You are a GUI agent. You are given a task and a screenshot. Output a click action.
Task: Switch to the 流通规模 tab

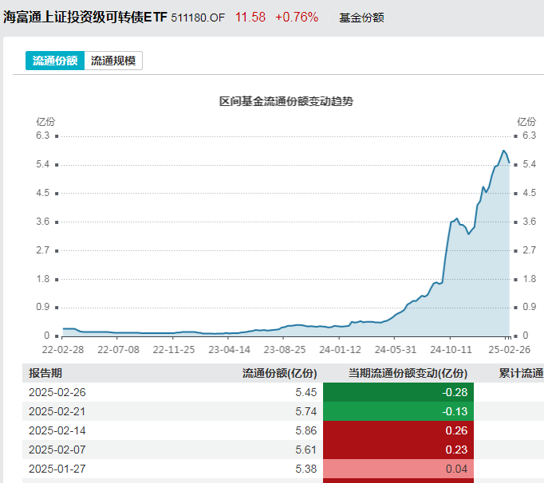113,61
